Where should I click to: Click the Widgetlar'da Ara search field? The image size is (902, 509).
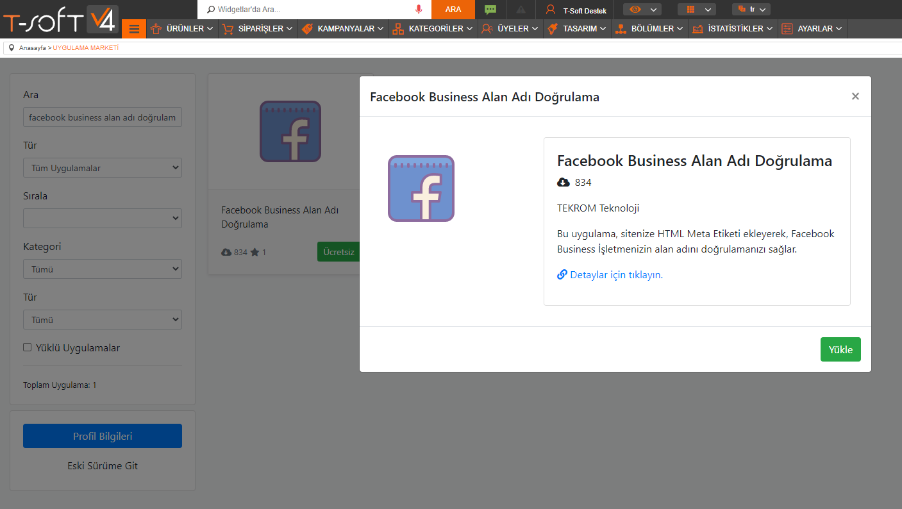314,10
